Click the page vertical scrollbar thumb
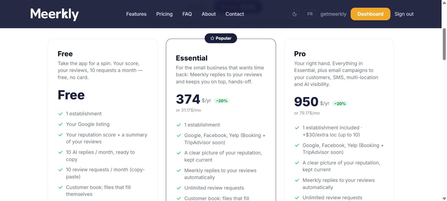The width and height of the screenshot is (447, 201). pos(444,44)
